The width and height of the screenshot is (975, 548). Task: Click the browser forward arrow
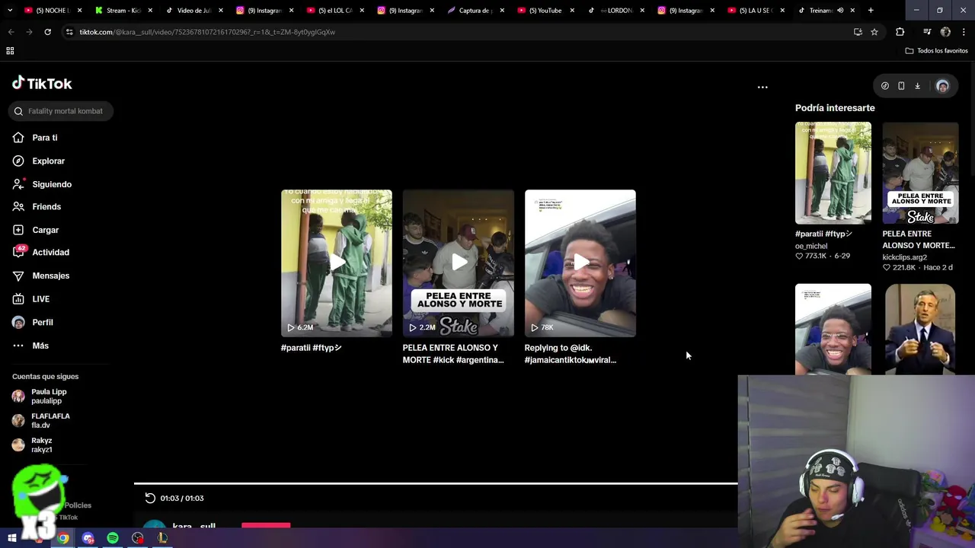[x=29, y=32]
